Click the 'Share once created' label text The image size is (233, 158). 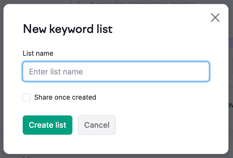click(65, 97)
